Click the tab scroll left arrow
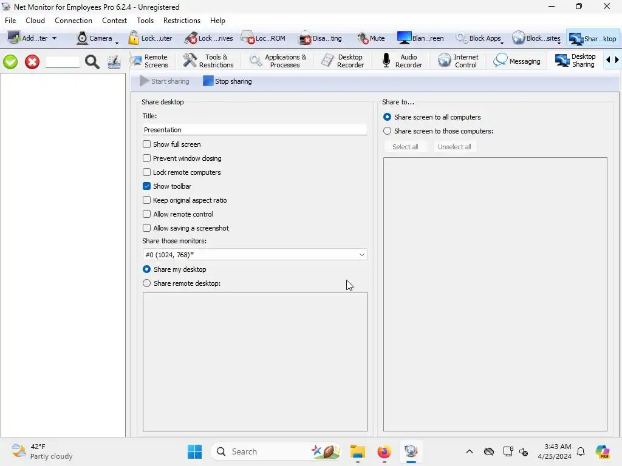 [x=608, y=60]
